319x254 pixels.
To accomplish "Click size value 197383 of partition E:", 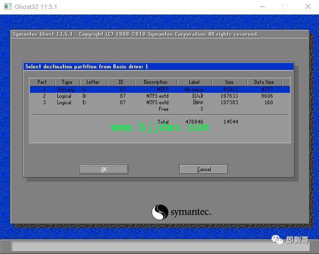I will [229, 102].
